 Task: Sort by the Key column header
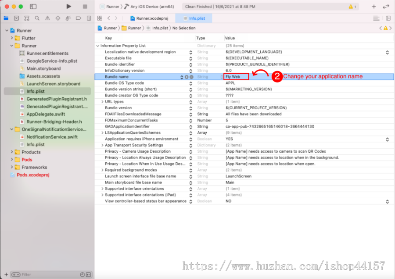[108, 38]
